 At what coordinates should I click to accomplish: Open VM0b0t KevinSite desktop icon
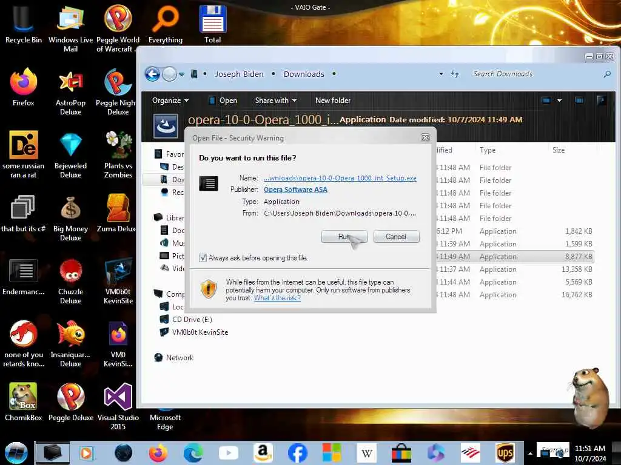(118, 281)
